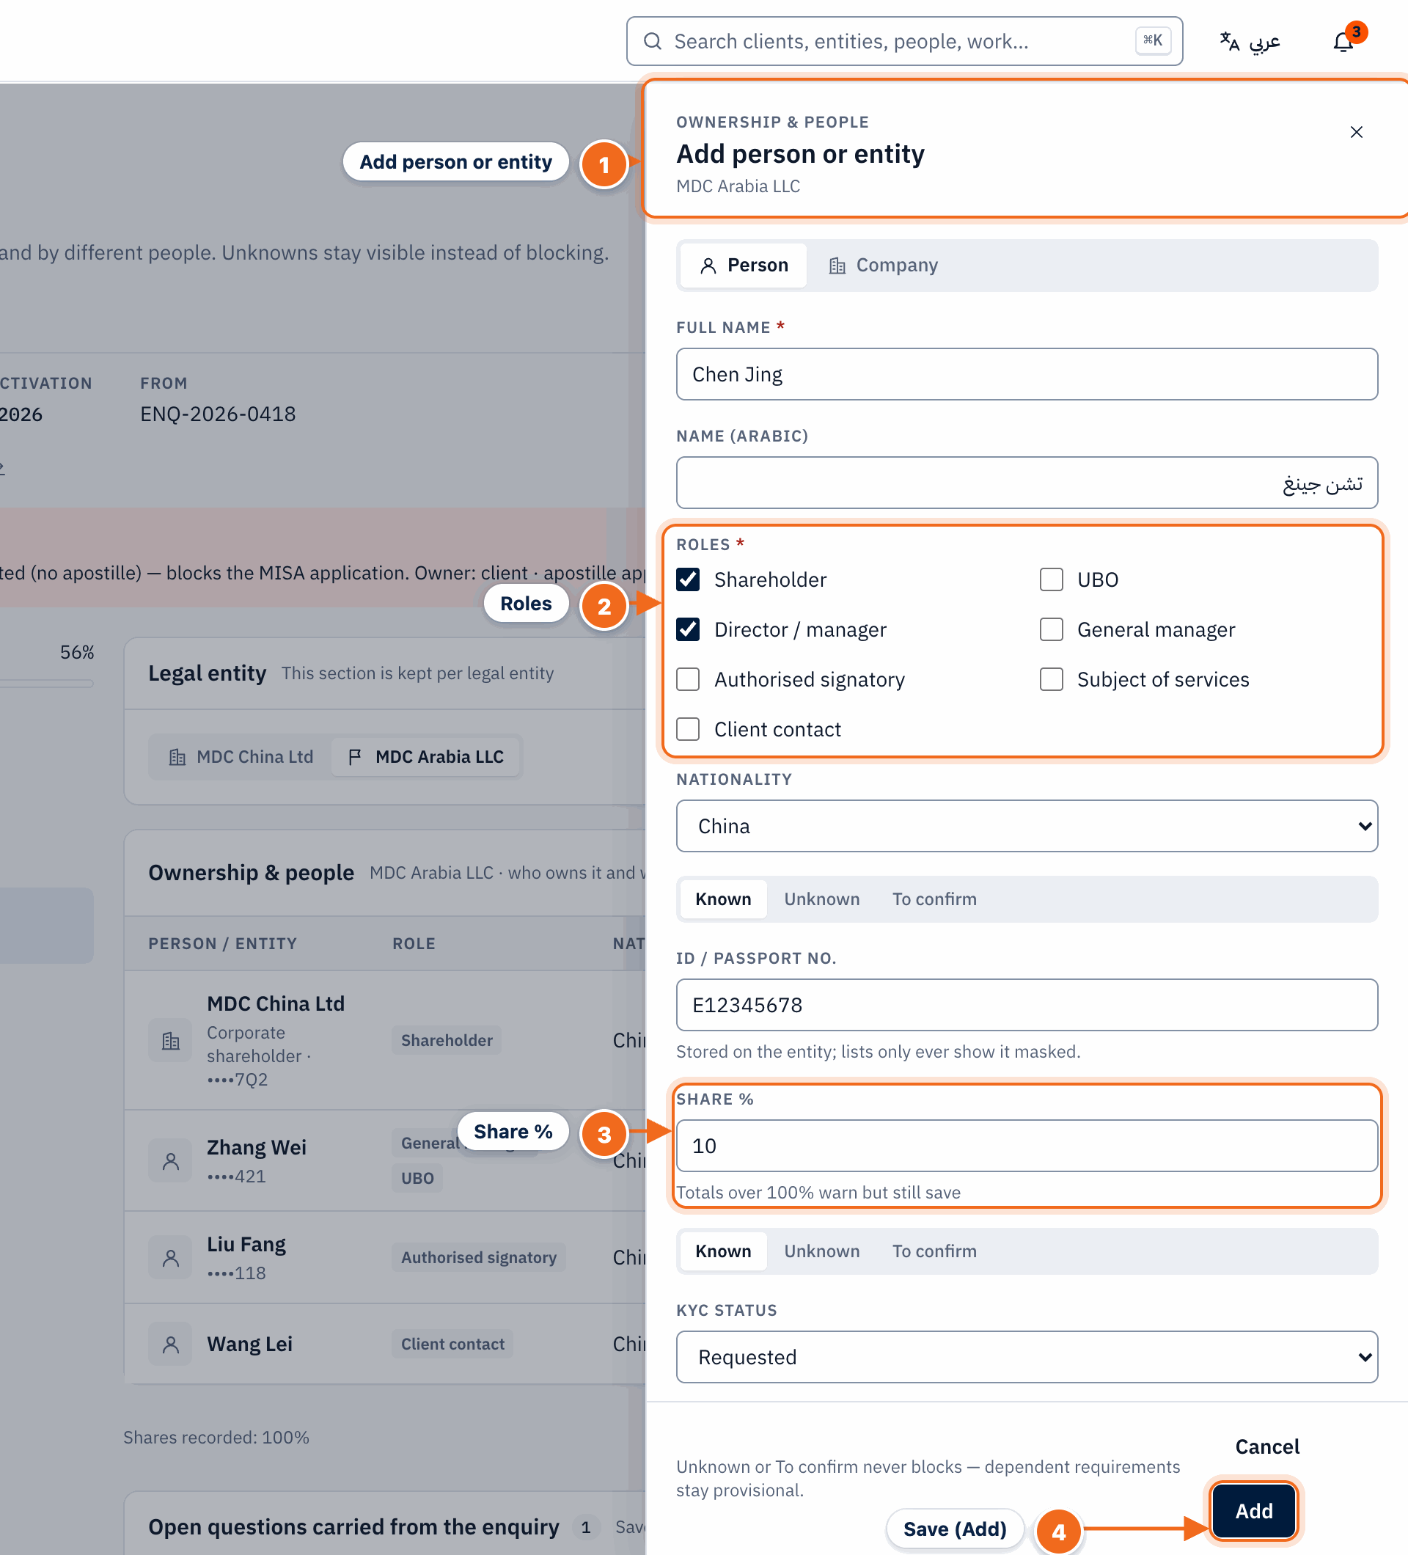Check the Client contact role
Screen dimensions: 1408x1555
click(x=688, y=729)
